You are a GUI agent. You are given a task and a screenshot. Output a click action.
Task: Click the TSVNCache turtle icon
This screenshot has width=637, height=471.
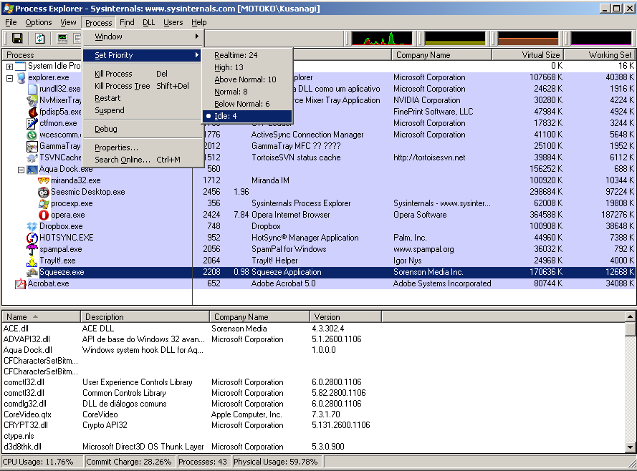coord(32,157)
